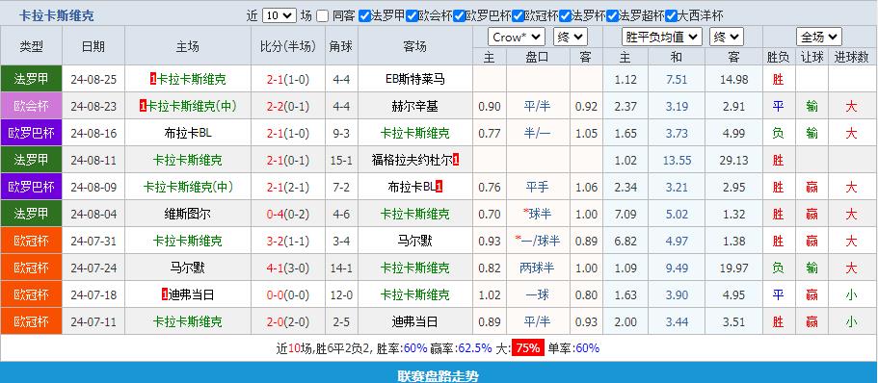Viewport: 878px width, 383px height.
Task: Click score 4-1(3-0) on 24-07-24
Action: tap(288, 268)
